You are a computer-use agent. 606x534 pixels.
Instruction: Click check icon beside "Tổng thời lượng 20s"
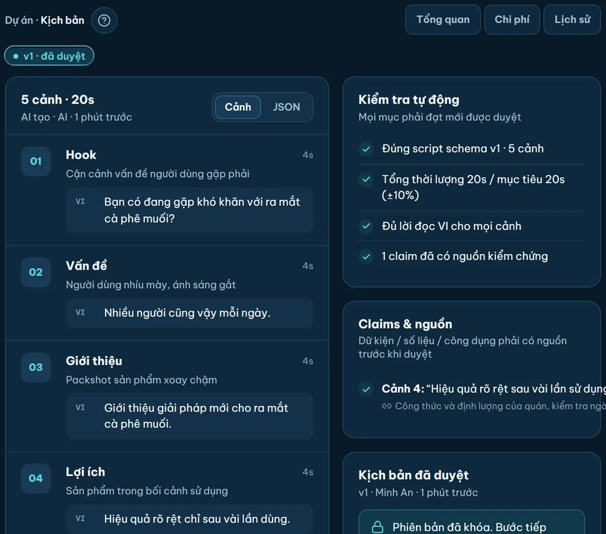tap(366, 180)
